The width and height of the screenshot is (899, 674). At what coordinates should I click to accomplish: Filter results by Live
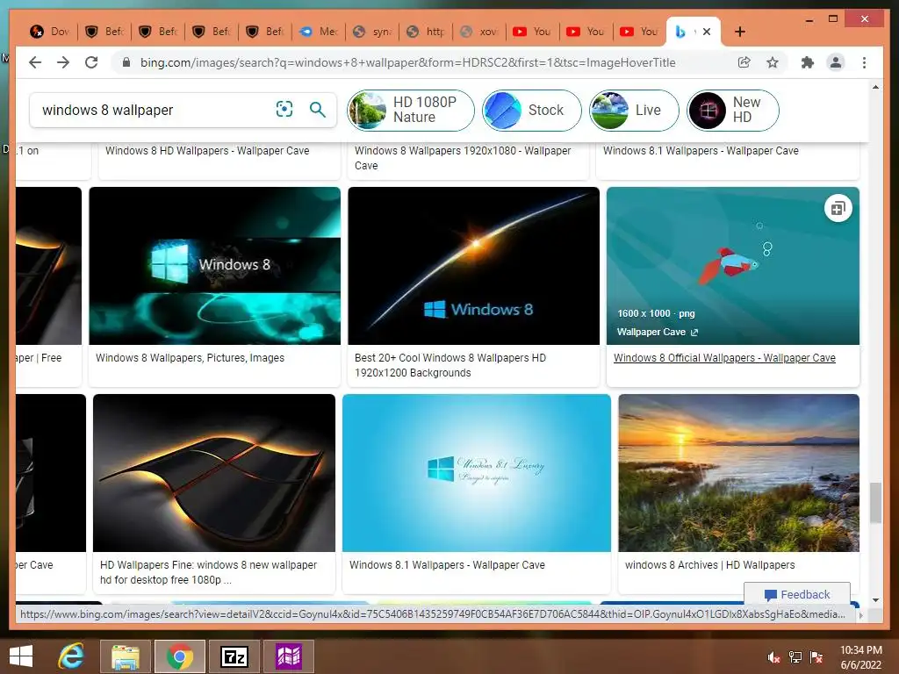tap(634, 110)
